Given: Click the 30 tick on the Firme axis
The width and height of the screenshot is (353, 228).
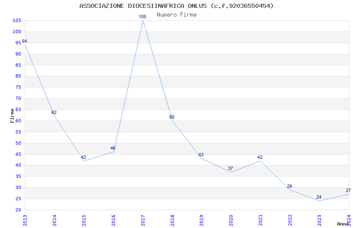Looking at the screenshot, I should click(18, 187).
